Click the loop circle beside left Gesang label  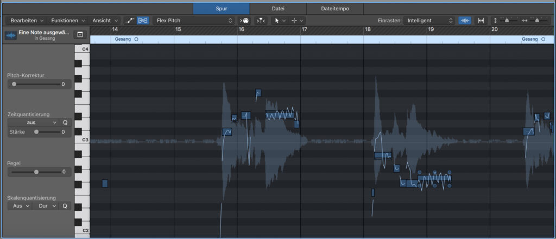pyautogui.click(x=136, y=39)
